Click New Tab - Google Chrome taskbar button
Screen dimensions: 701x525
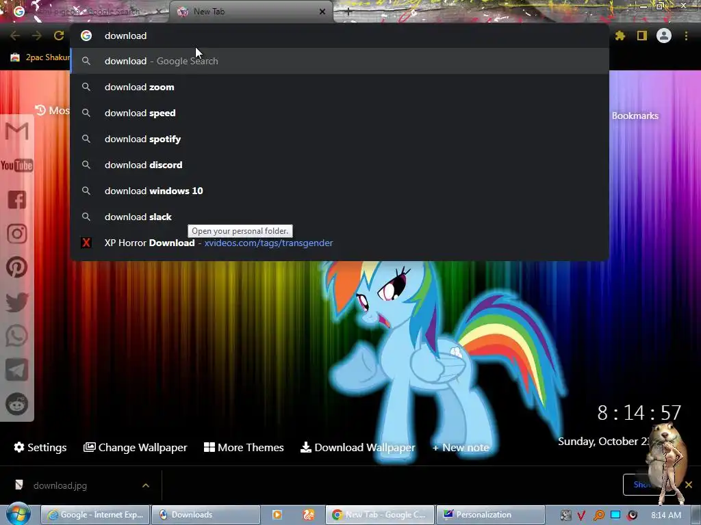pyautogui.click(x=379, y=515)
